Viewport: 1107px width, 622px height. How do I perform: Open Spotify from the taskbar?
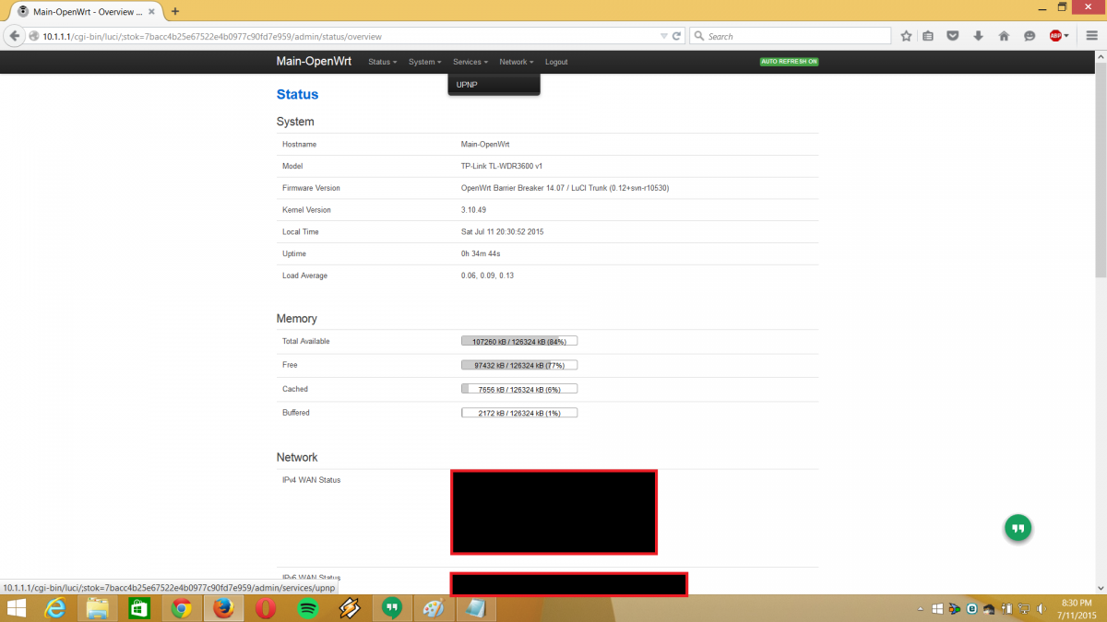tap(307, 608)
